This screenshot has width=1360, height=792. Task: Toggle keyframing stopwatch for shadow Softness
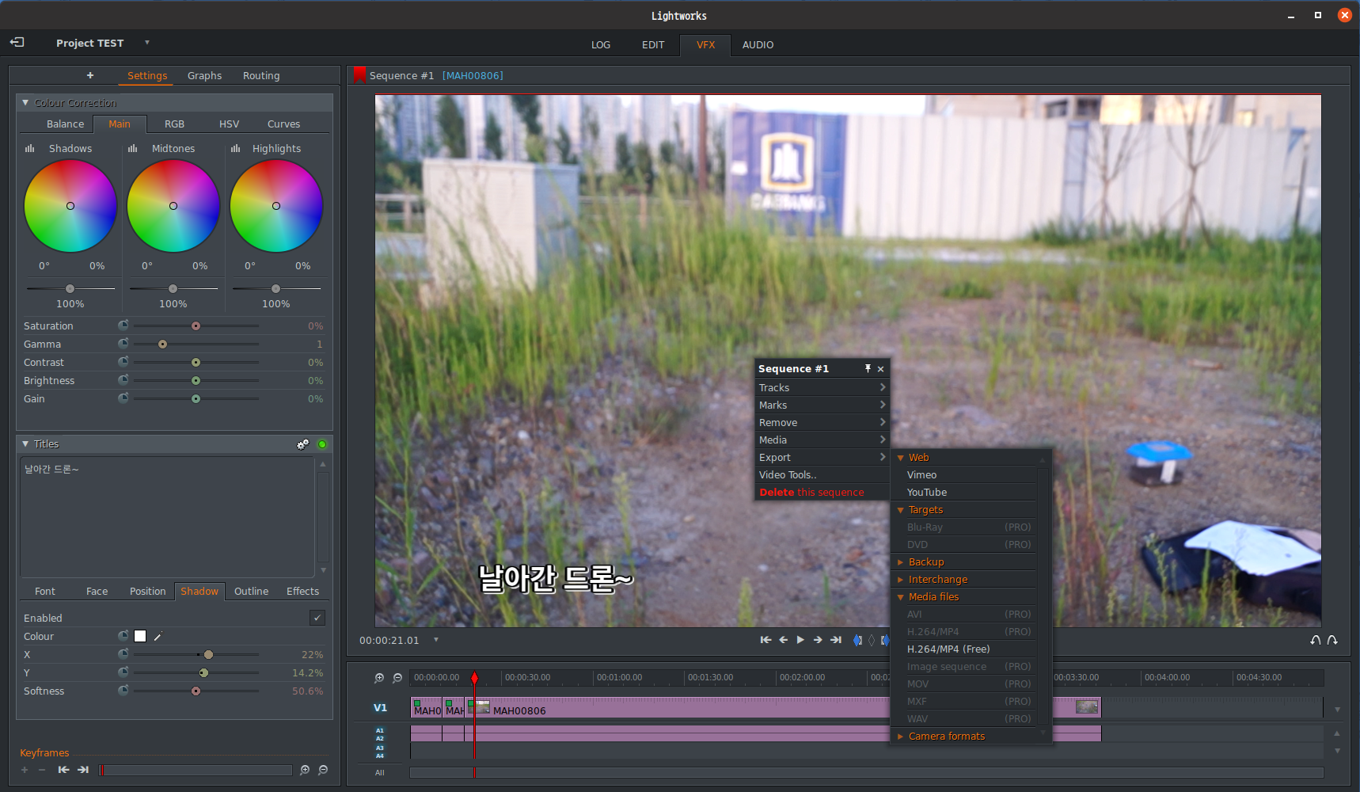click(x=123, y=691)
